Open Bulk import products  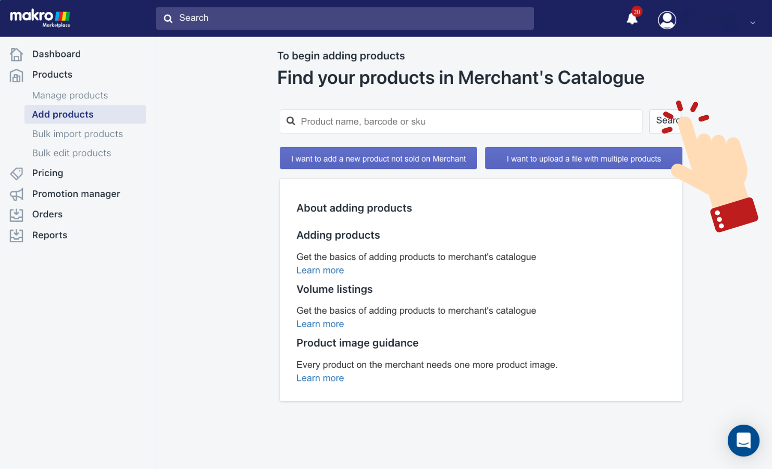[78, 134]
